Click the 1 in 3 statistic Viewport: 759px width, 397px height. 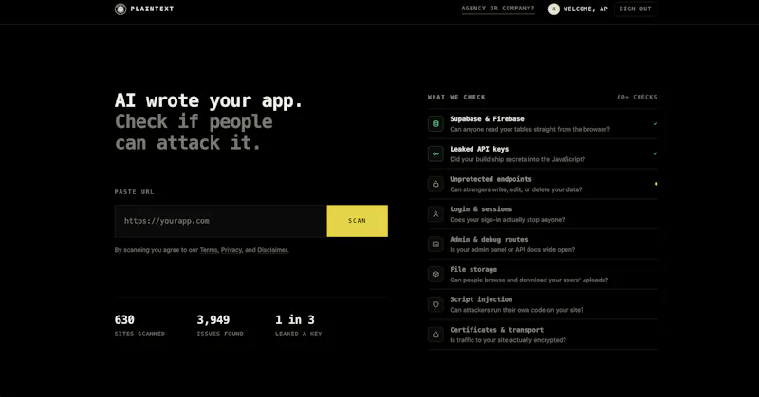(295, 319)
